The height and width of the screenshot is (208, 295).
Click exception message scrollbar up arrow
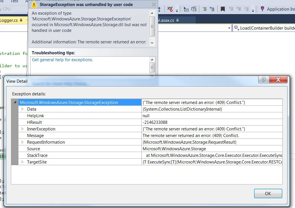pos(152,13)
